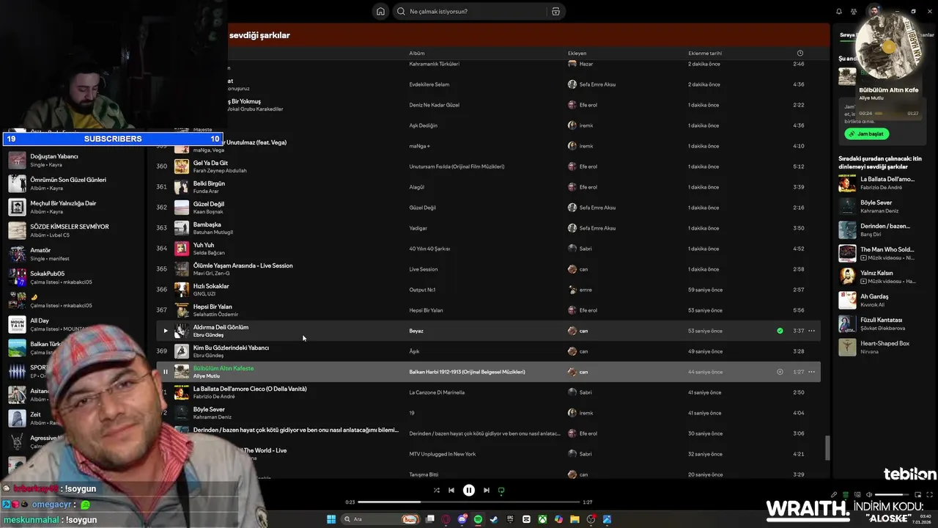Image resolution: width=938 pixels, height=528 pixels.
Task: Open the album link Balkan Harbi 1912-1913
Action: [467, 372]
